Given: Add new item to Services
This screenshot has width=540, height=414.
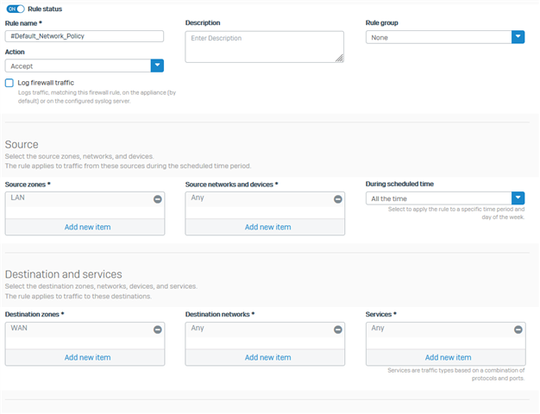Looking at the screenshot, I should [448, 358].
